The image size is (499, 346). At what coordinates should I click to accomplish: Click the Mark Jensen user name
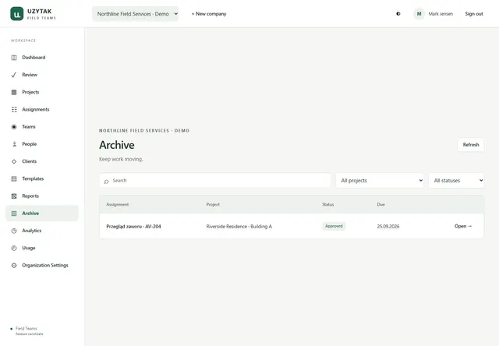tap(441, 14)
